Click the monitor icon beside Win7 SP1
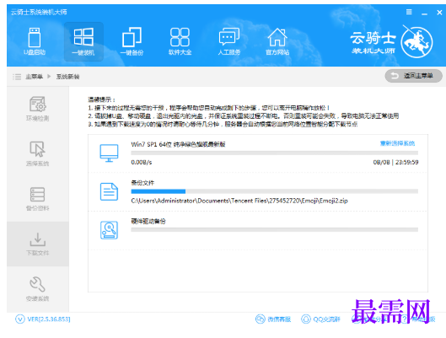The width and height of the screenshot is (446, 338). 109,153
